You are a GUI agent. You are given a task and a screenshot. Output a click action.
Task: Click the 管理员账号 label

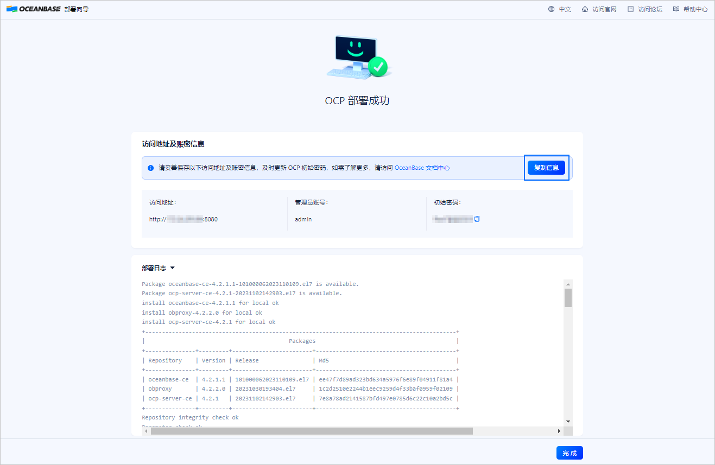[311, 202]
